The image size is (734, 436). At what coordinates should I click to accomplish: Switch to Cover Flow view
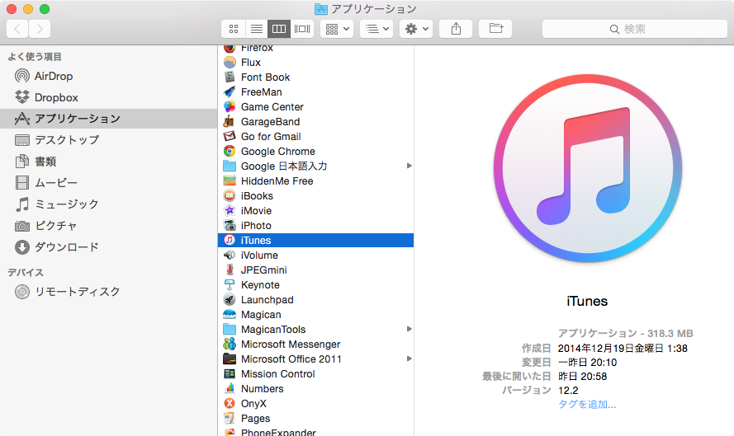302,29
